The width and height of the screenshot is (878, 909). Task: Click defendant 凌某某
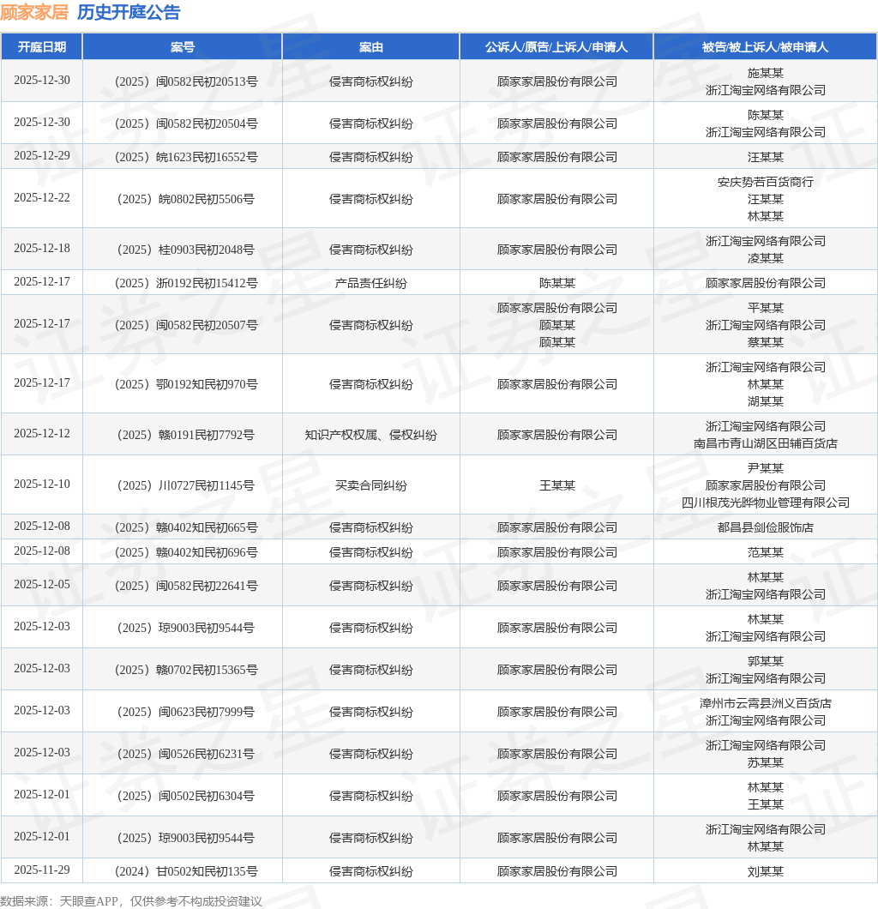pos(765,258)
